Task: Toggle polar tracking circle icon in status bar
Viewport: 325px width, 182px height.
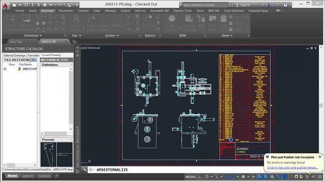Action: 207,177
